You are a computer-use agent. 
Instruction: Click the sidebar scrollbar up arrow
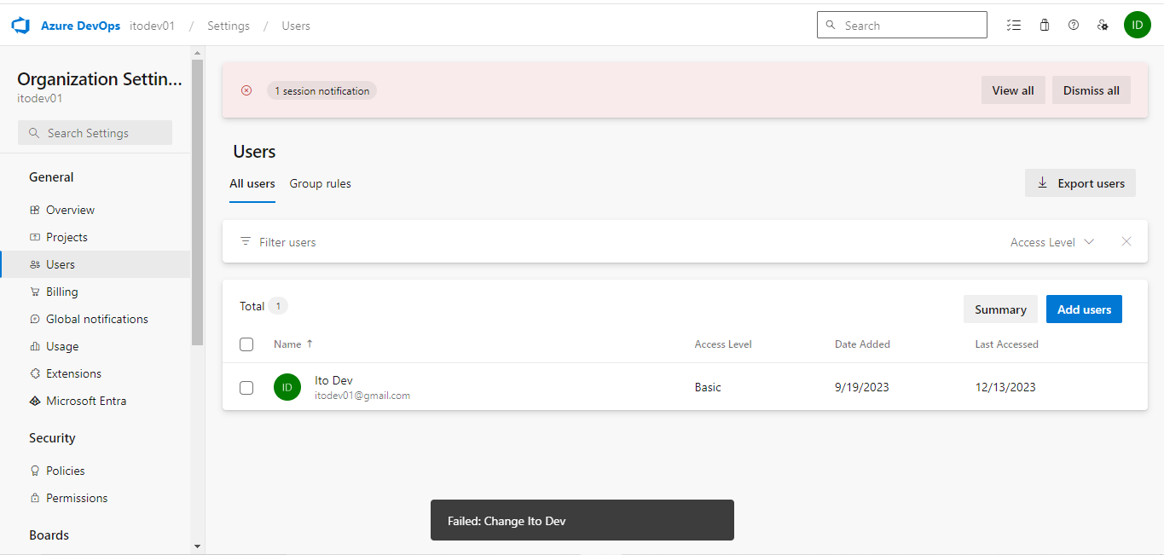198,53
